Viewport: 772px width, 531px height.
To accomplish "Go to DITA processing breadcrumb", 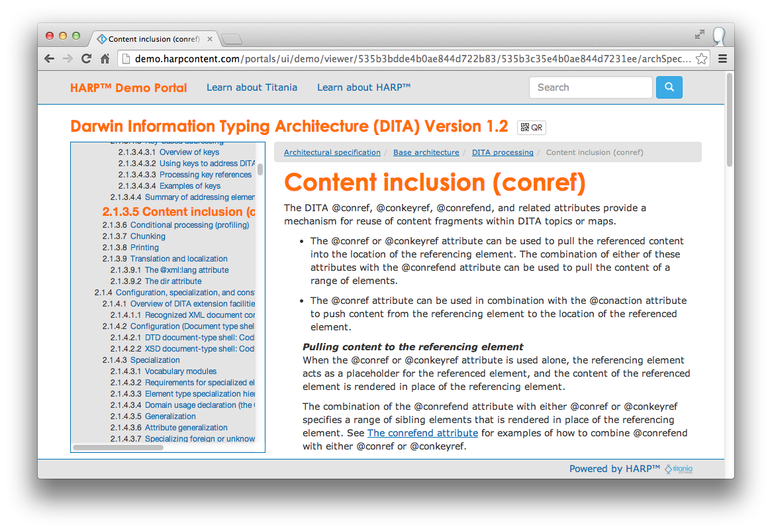I will tap(503, 152).
